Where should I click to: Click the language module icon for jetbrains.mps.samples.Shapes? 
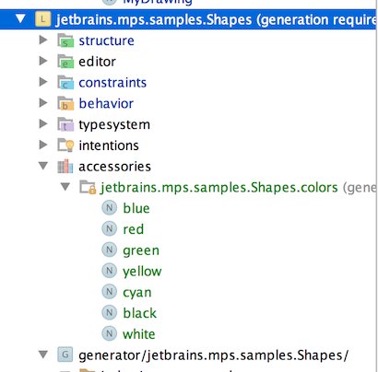[x=43, y=19]
